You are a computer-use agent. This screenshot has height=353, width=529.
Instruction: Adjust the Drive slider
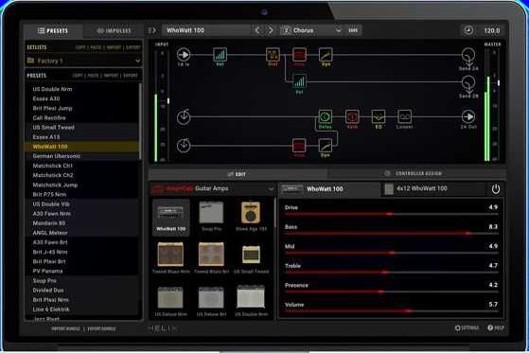[x=392, y=214]
